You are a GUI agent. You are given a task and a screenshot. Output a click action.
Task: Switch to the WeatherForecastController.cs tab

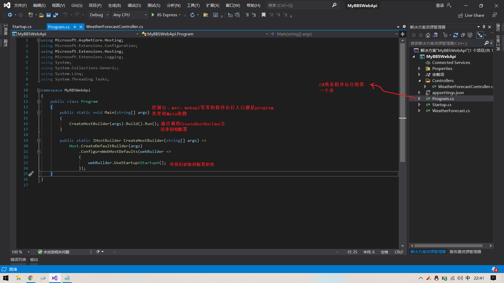114,27
